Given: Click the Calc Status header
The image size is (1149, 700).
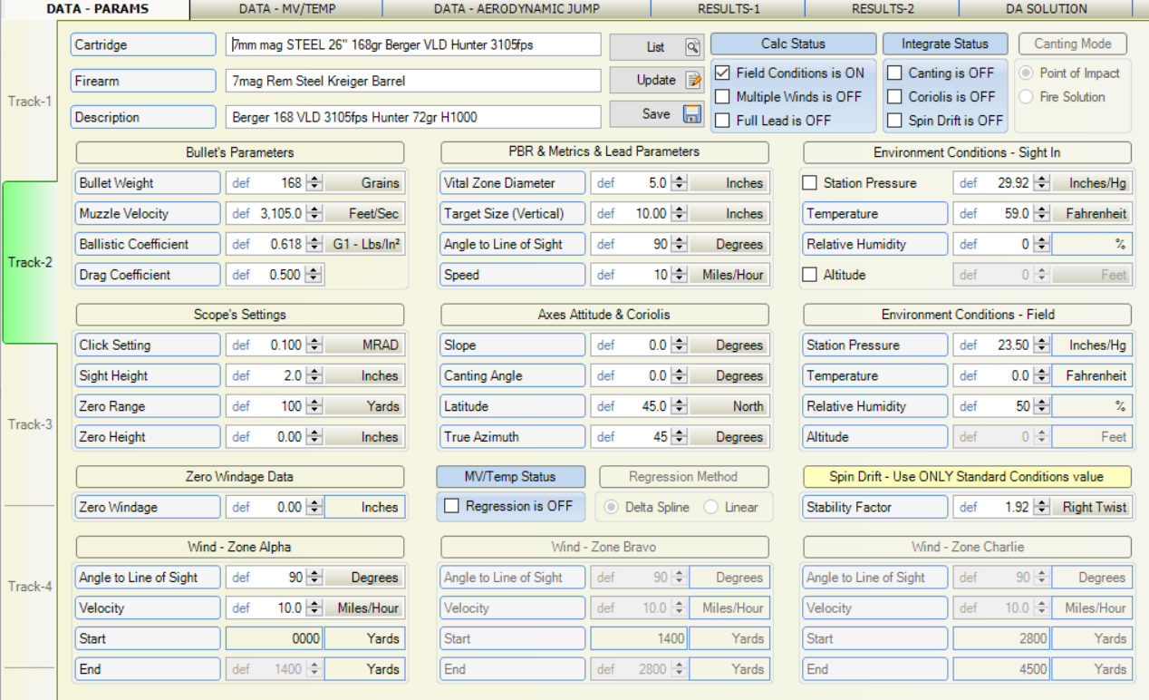Looking at the screenshot, I should pyautogui.click(x=793, y=44).
